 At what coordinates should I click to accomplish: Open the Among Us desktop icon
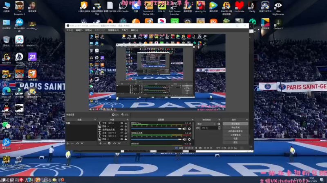(200, 7)
